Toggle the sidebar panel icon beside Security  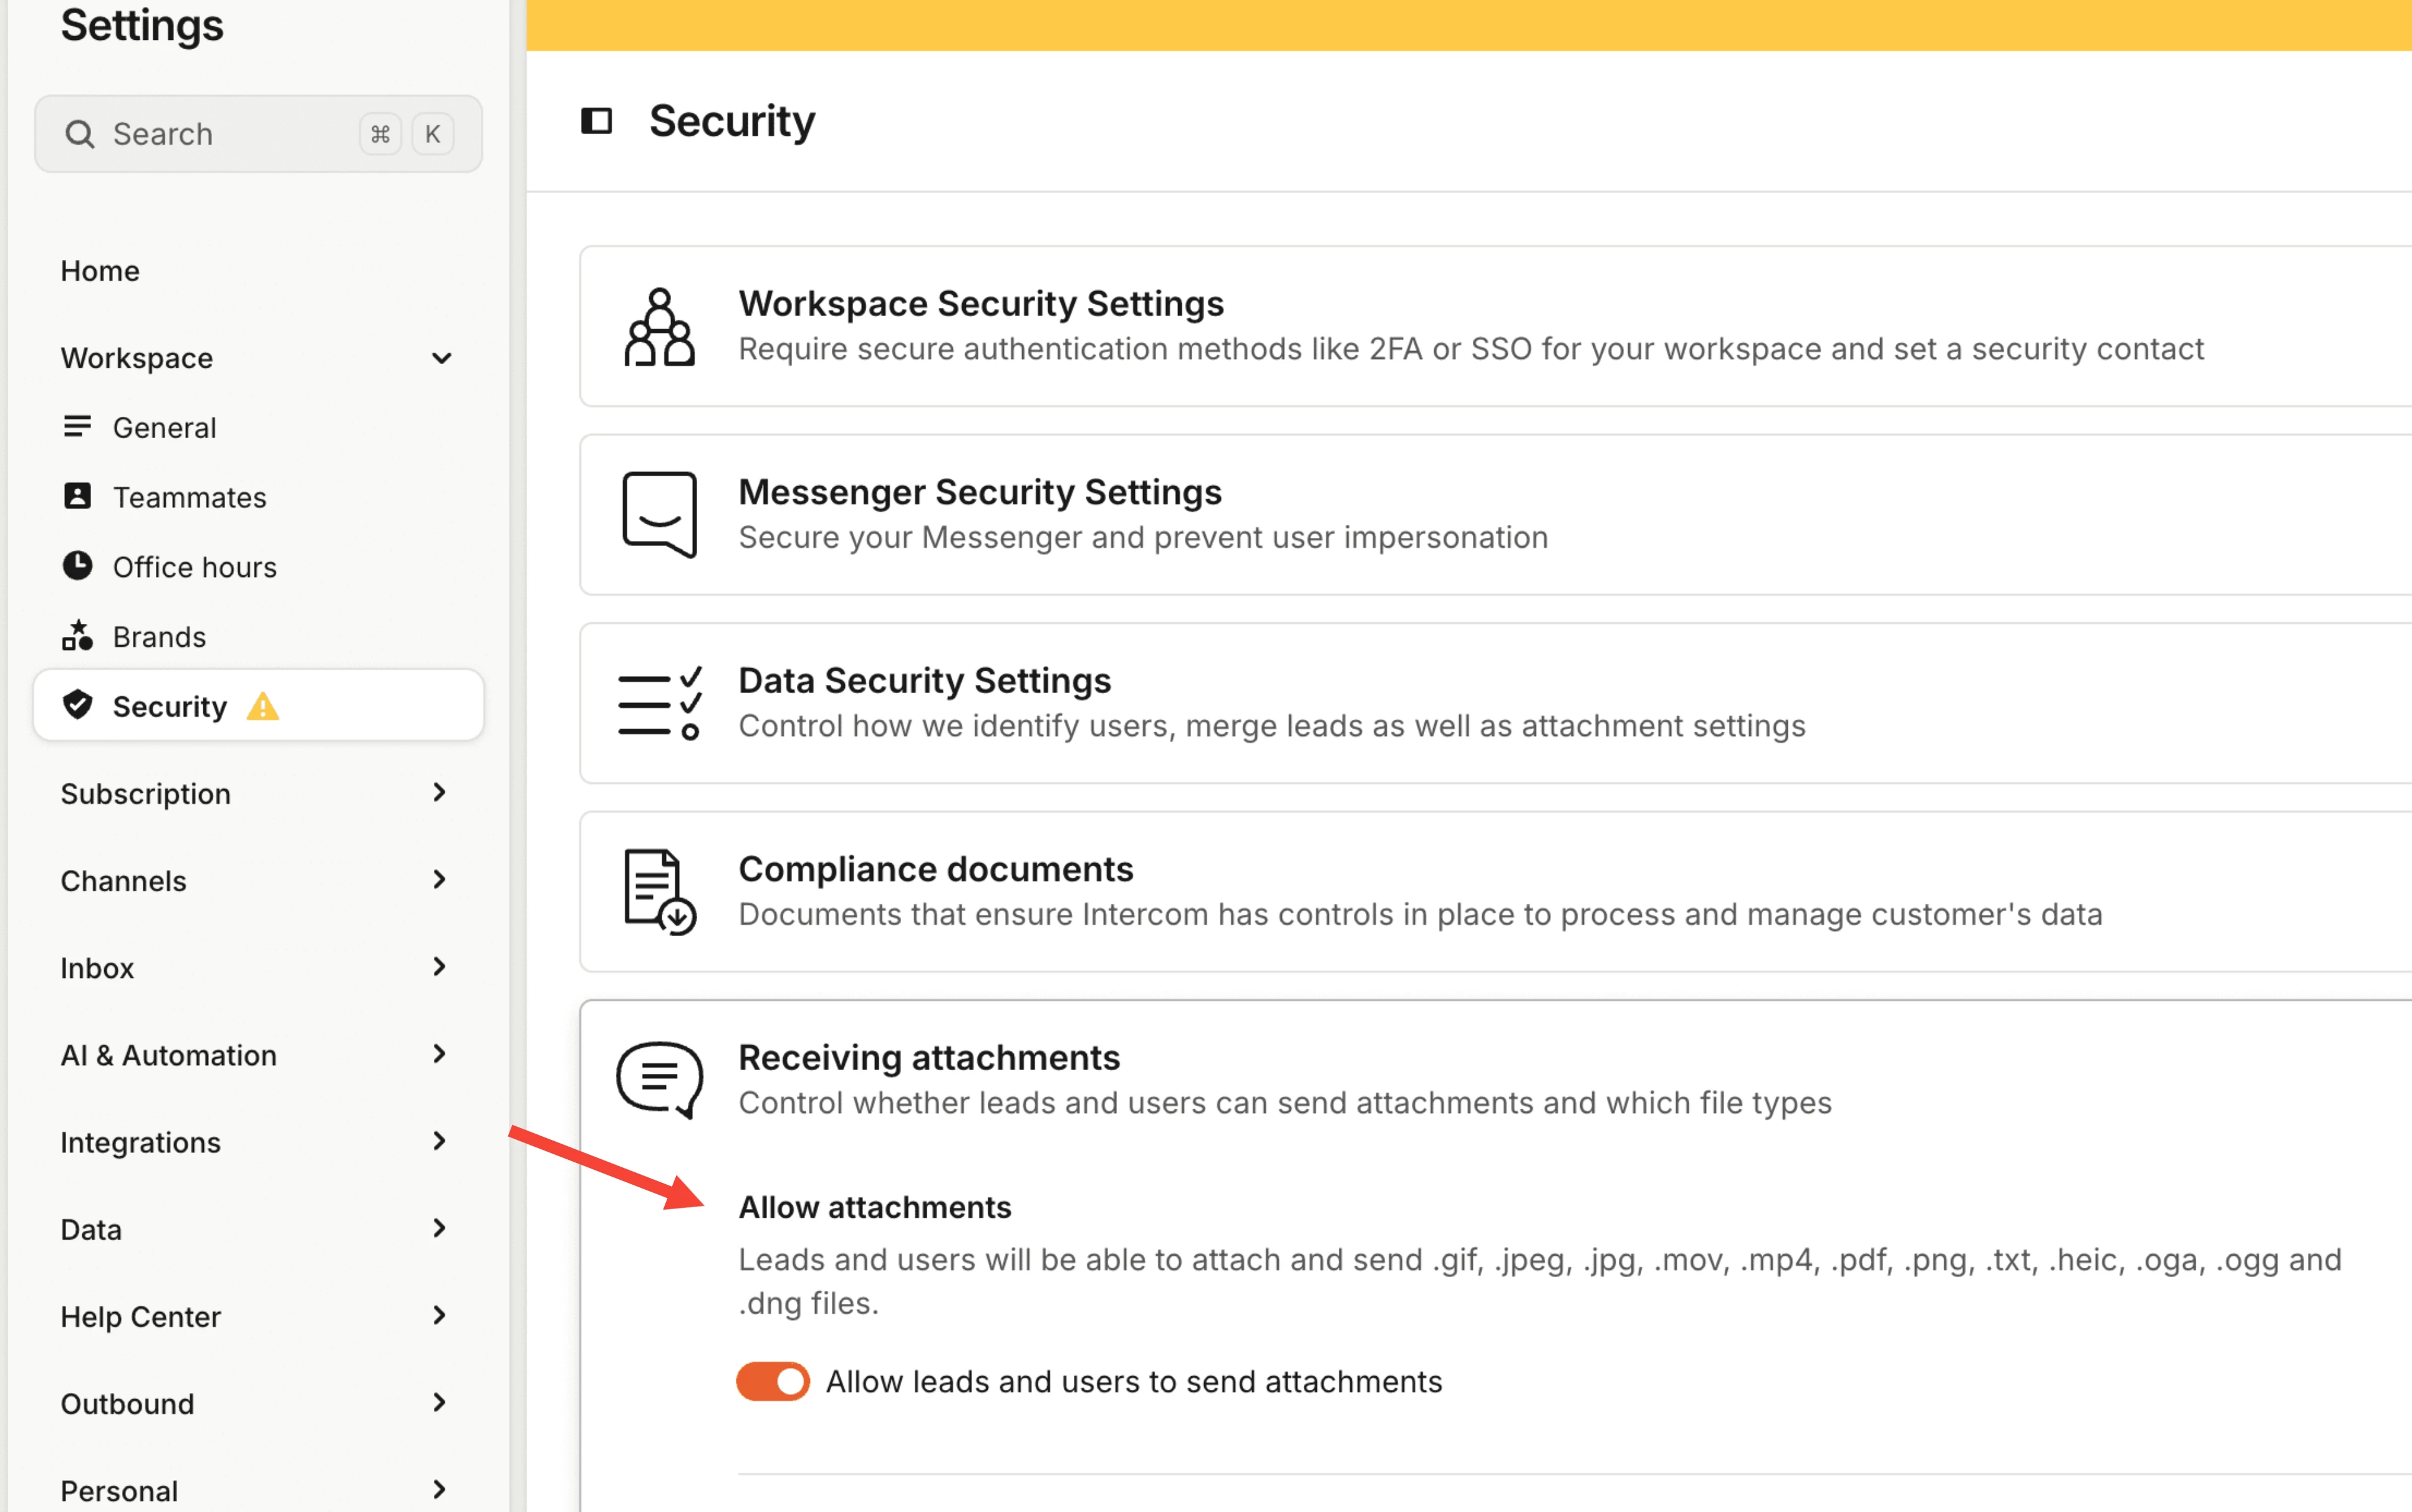pyautogui.click(x=596, y=121)
